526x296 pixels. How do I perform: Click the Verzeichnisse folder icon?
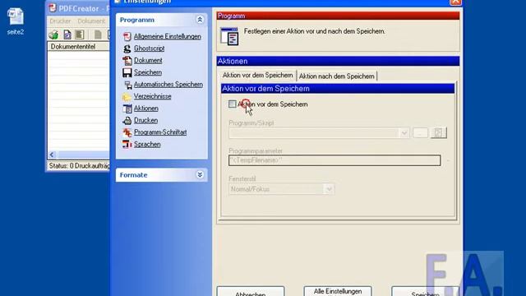(127, 97)
